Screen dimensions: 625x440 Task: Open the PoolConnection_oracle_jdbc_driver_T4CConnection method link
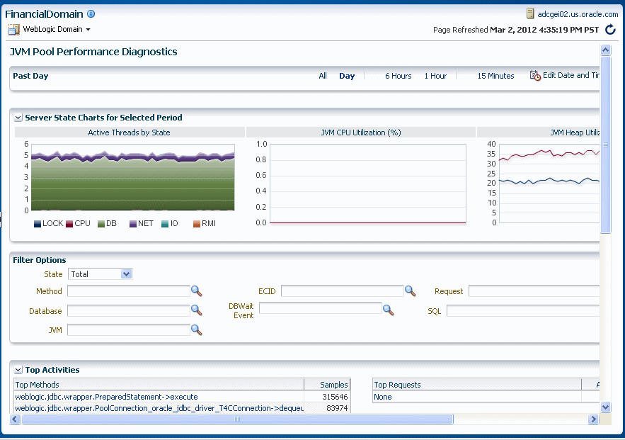pyautogui.click(x=159, y=408)
